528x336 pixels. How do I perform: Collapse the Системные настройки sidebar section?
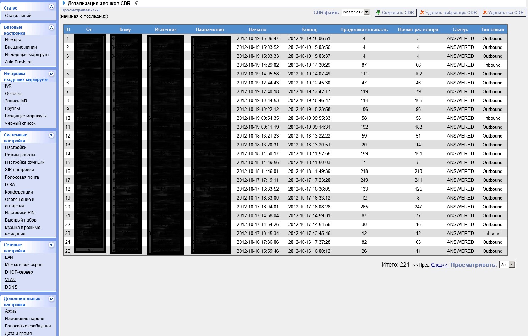coord(51,135)
